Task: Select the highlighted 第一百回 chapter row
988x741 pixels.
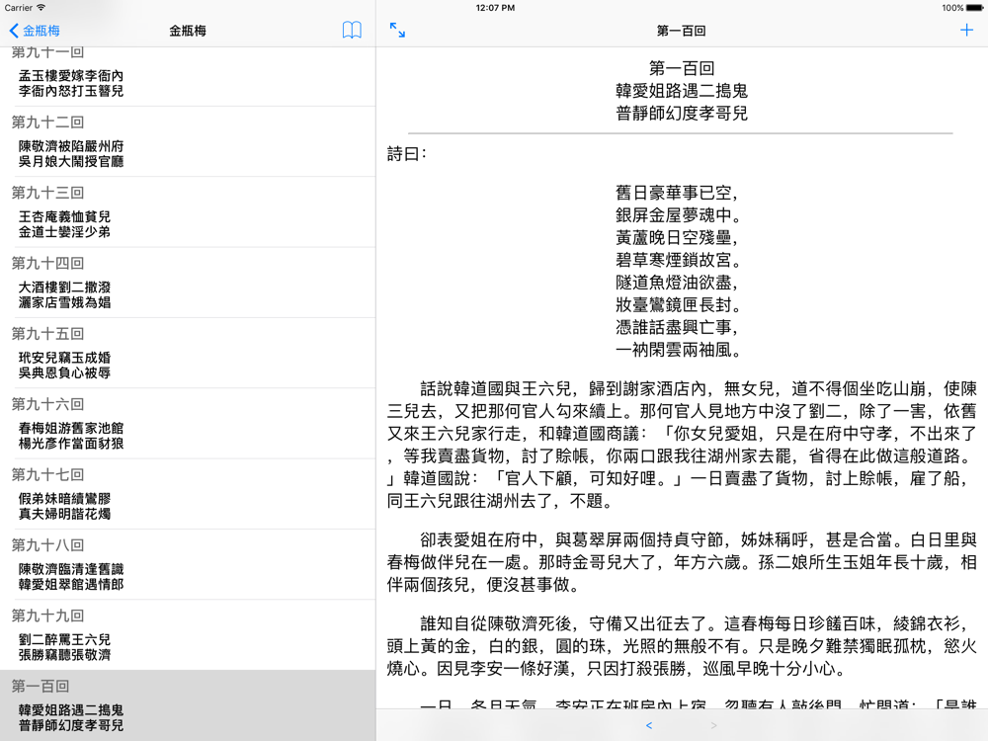Action: (188, 705)
